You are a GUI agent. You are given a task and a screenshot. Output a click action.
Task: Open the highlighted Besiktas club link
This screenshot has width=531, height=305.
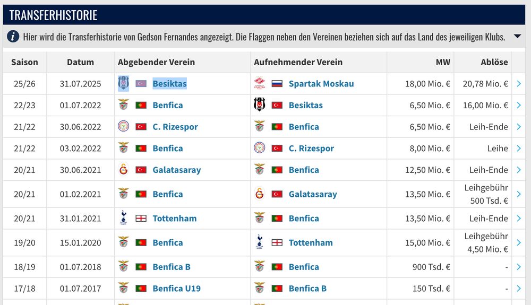pyautogui.click(x=169, y=83)
